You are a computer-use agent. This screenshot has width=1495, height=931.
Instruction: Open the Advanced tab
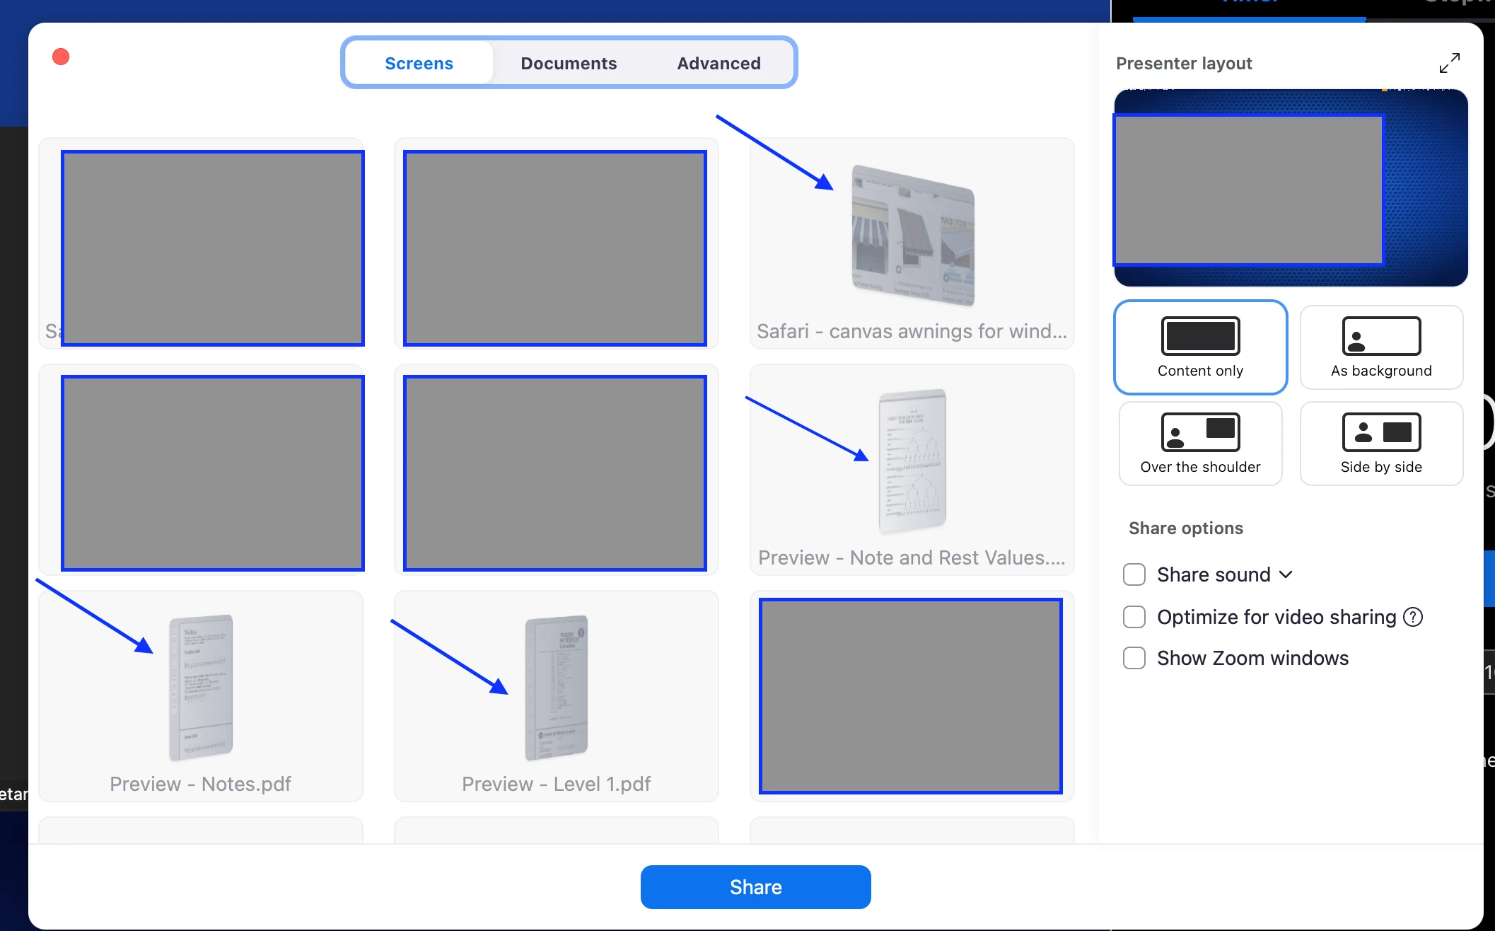click(719, 63)
